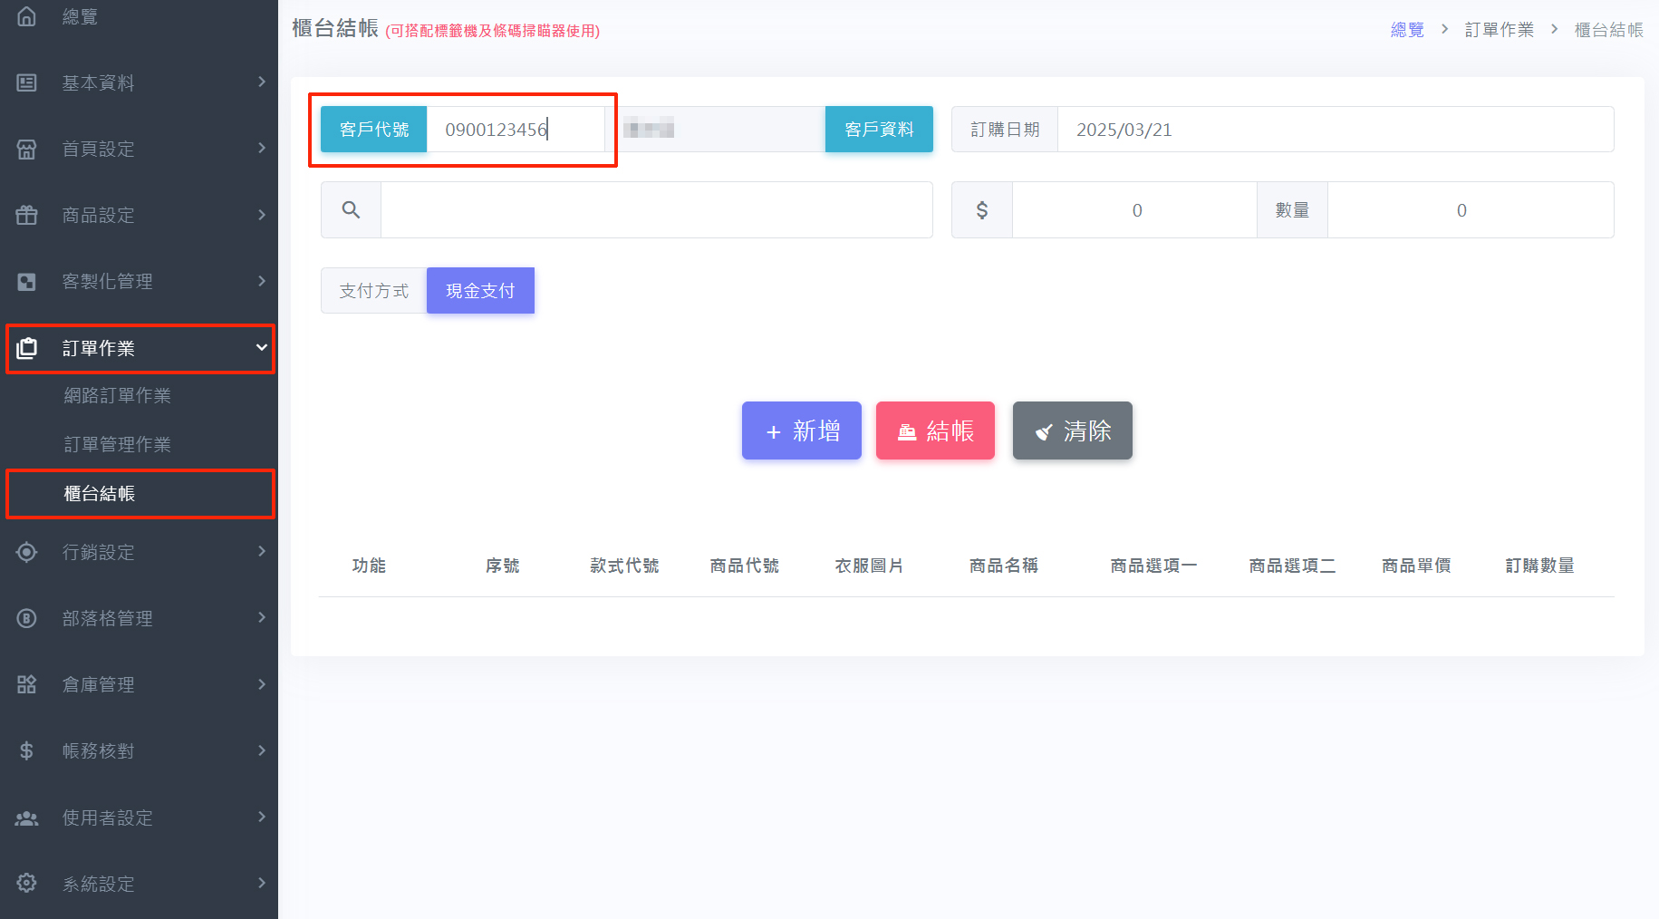Image resolution: width=1659 pixels, height=919 pixels.
Task: Click the 使用者設定 people icon
Action: tap(27, 817)
